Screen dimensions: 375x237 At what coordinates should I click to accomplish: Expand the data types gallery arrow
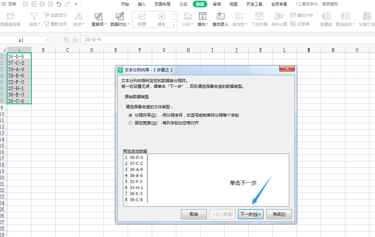click(x=174, y=25)
